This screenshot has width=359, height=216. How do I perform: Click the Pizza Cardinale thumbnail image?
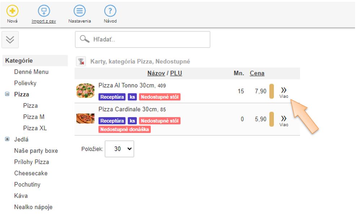pyautogui.click(x=86, y=119)
